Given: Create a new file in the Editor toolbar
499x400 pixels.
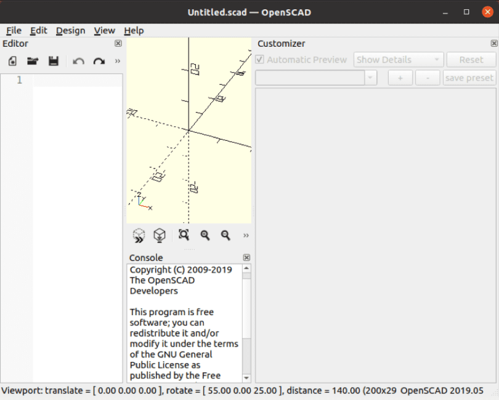Looking at the screenshot, I should pos(12,60).
